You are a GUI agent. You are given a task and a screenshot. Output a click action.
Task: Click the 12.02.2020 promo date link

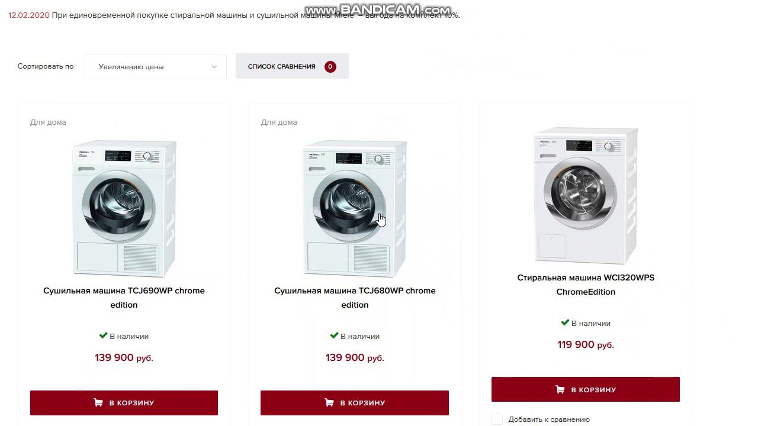29,15
